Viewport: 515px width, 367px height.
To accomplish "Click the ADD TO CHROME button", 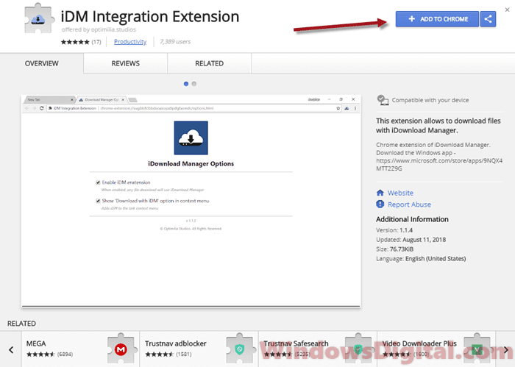I will (x=437, y=19).
